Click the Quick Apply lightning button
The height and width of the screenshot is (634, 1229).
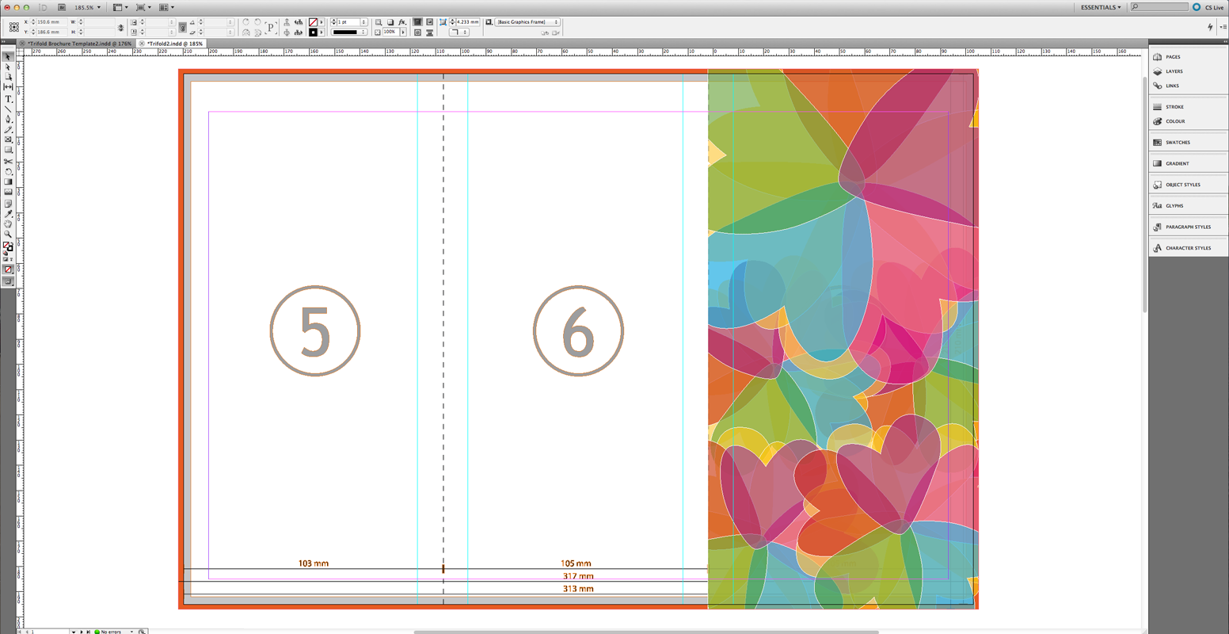click(x=1210, y=27)
